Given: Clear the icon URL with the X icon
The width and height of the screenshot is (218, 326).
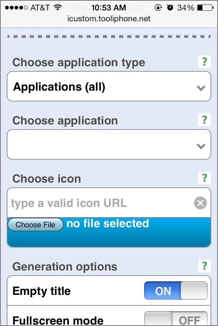Looking at the screenshot, I should (x=200, y=203).
